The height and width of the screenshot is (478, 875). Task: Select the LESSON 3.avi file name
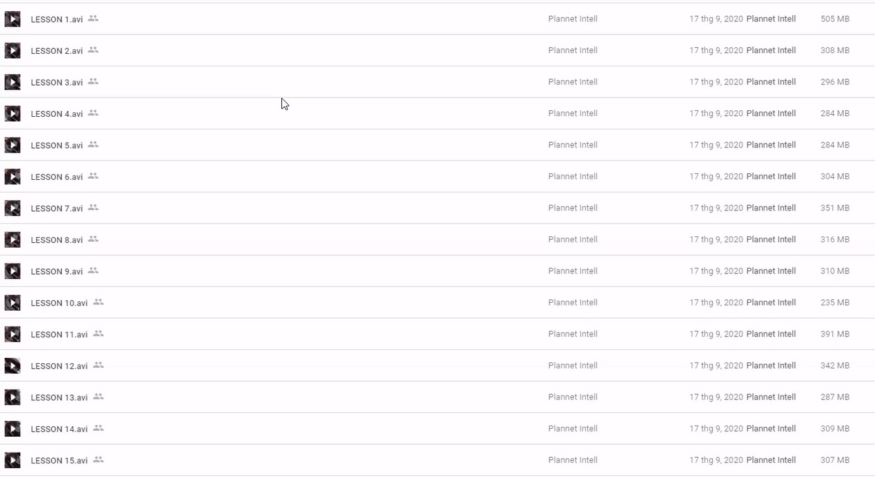point(56,82)
